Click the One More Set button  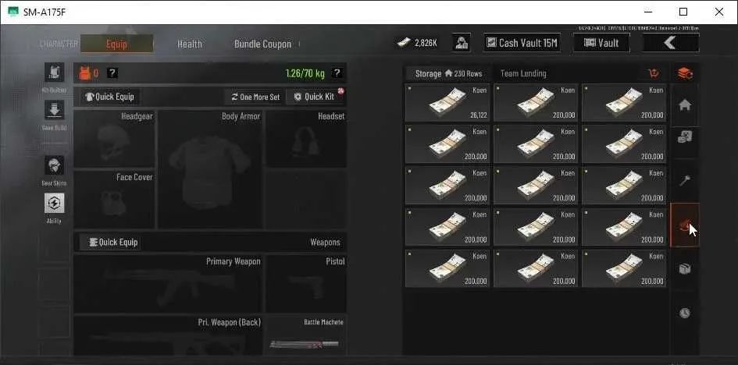pyautogui.click(x=255, y=97)
